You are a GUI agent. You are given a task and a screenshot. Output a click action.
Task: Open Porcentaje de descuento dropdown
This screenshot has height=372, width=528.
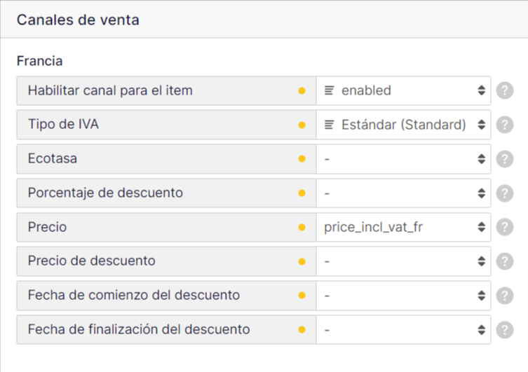[x=403, y=193]
